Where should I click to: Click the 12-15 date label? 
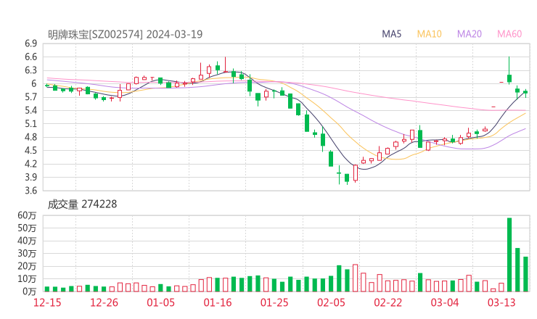click(47, 302)
